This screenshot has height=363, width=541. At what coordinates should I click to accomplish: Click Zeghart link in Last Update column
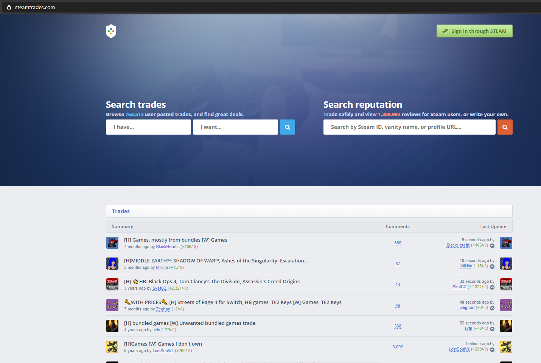click(467, 307)
